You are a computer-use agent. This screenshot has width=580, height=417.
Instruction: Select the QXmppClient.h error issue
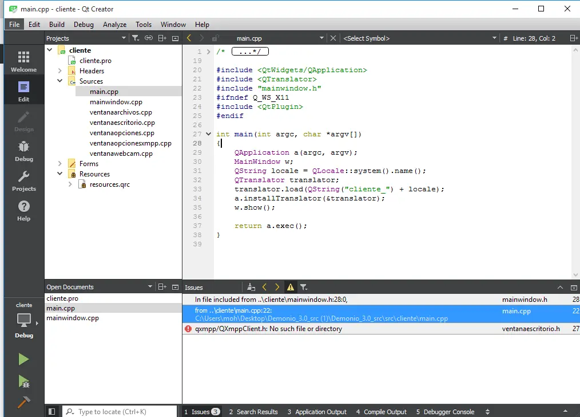coord(268,329)
